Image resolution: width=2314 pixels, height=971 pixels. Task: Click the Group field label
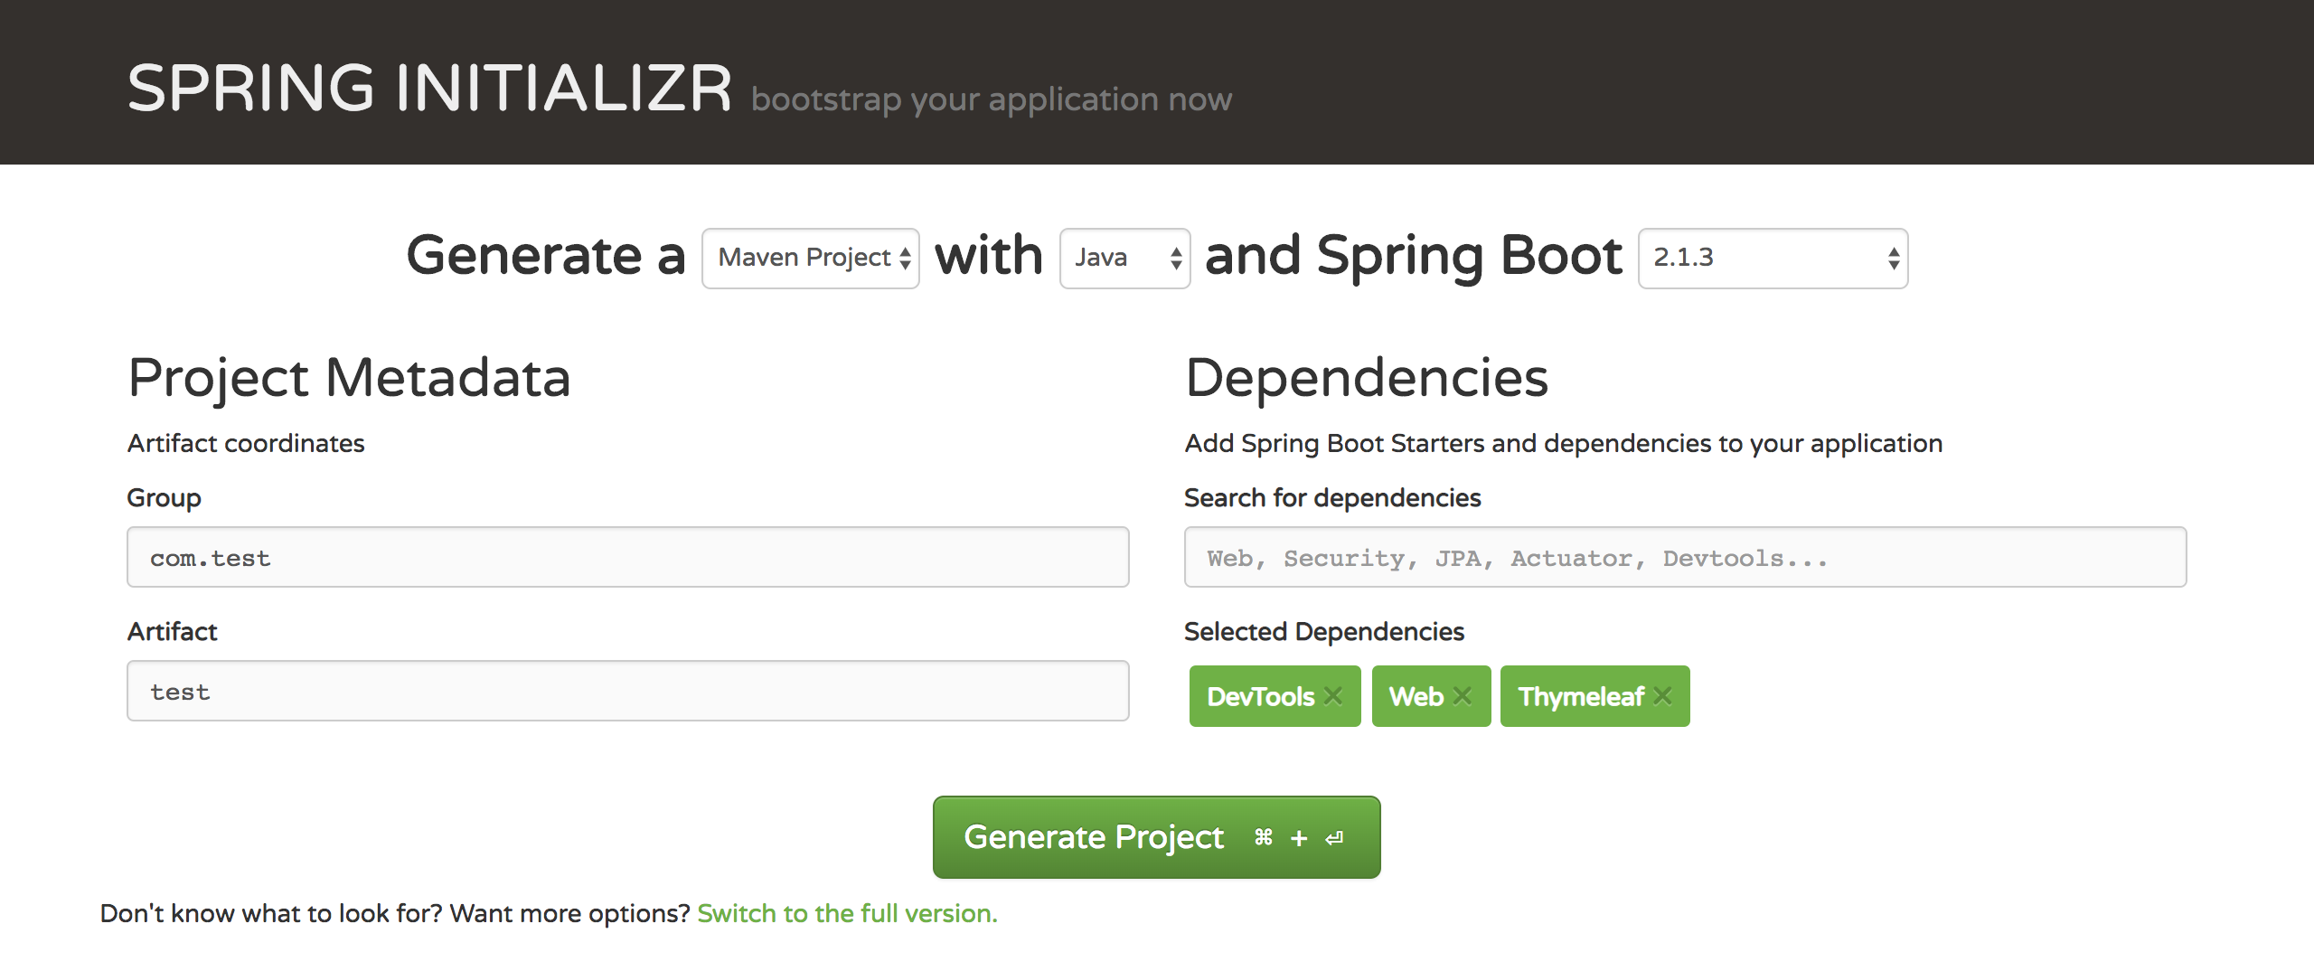pyautogui.click(x=164, y=498)
